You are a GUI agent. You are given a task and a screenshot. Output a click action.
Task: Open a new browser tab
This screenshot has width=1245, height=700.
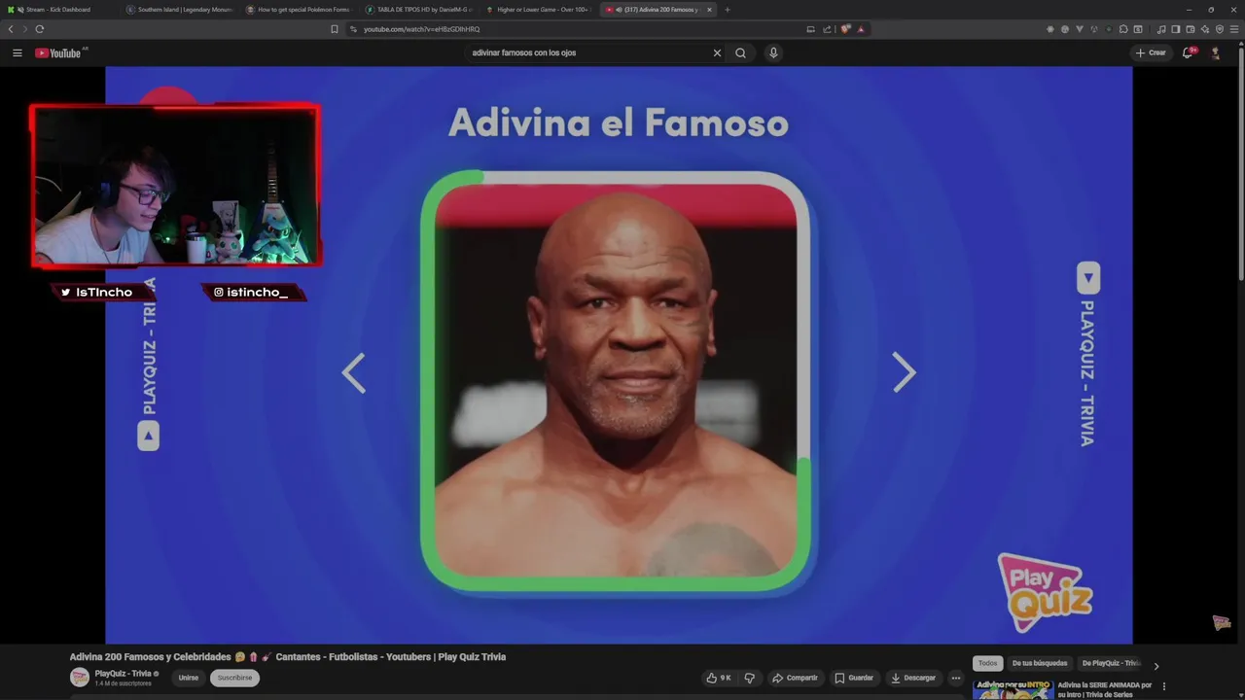[728, 10]
